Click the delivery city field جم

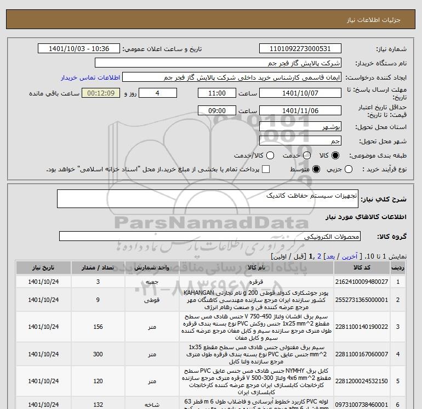click(x=300, y=141)
